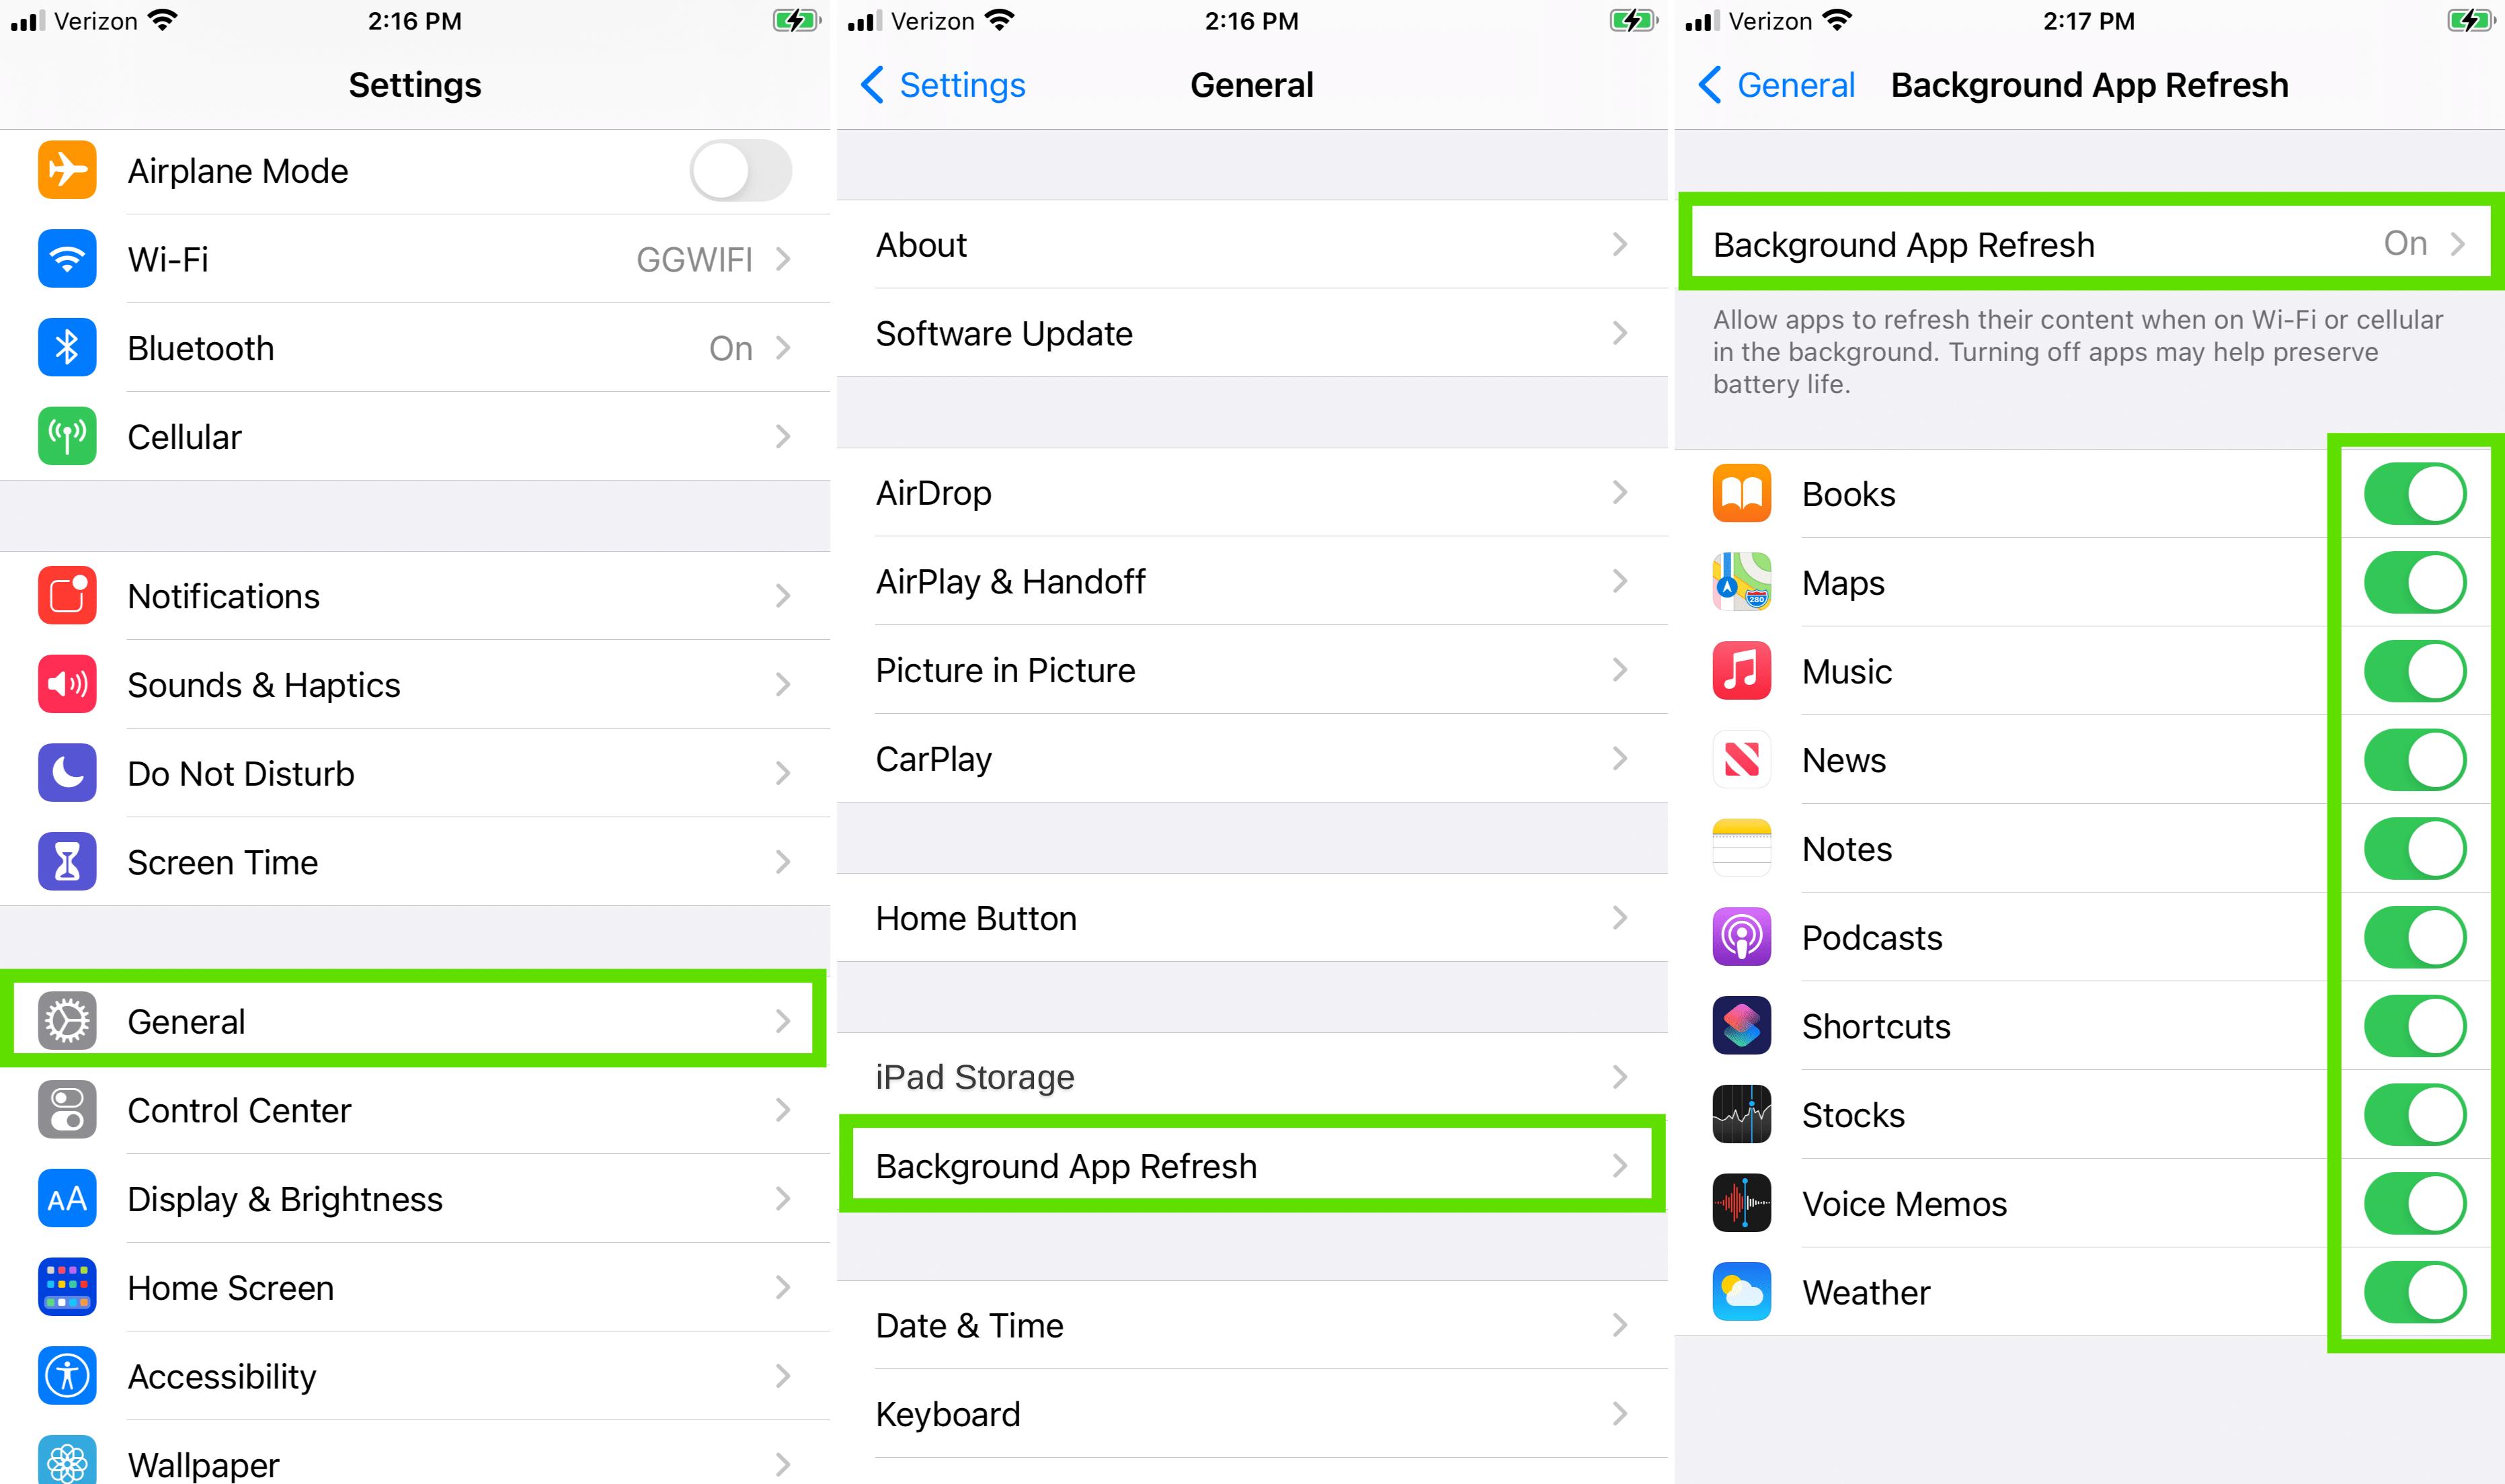Viewport: 2505px width, 1484px height.
Task: Tap the Notifications settings icon
Action: [x=67, y=593]
